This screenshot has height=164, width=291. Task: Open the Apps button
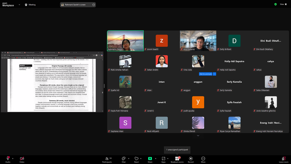click(x=163, y=159)
